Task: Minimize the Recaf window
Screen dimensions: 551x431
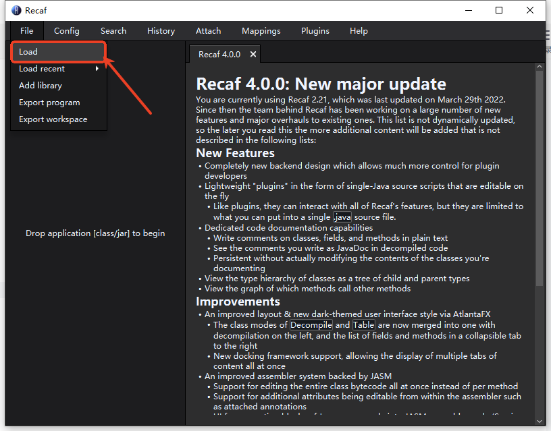Action: pyautogui.click(x=469, y=11)
